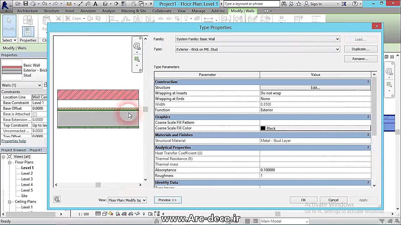Click OK in Type Properties dialog

point(303,200)
